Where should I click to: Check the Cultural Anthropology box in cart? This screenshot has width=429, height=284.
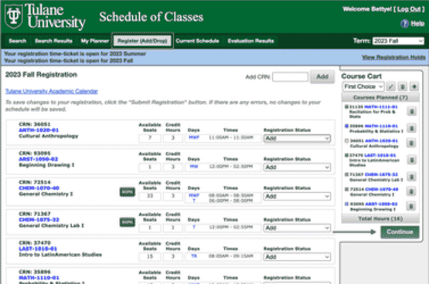(346, 141)
